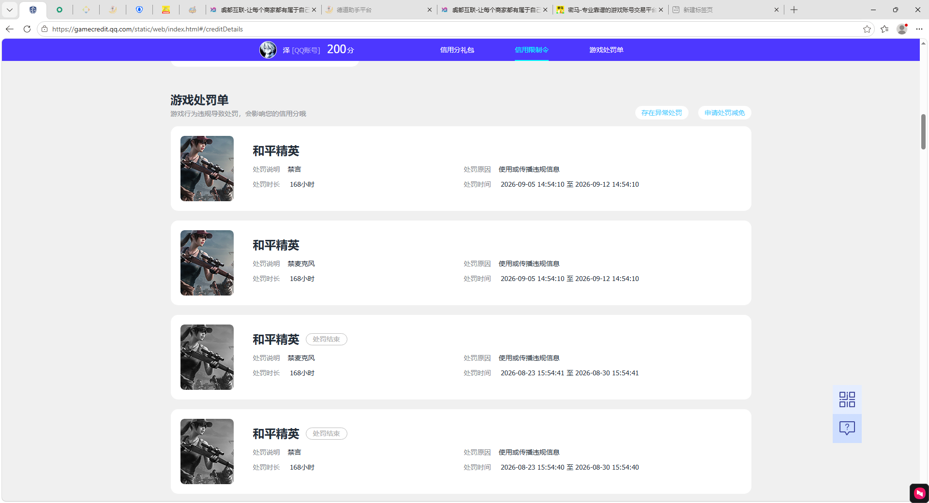929x503 pixels.
Task: Go back to the previous page
Action: click(10, 29)
